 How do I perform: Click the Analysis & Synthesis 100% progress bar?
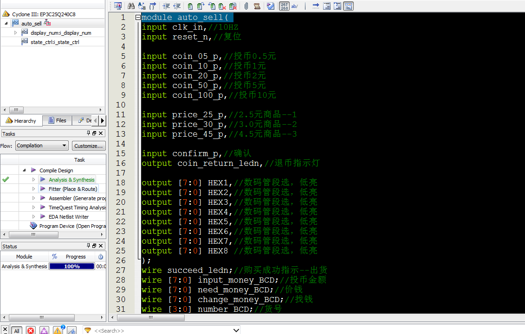[x=72, y=266]
